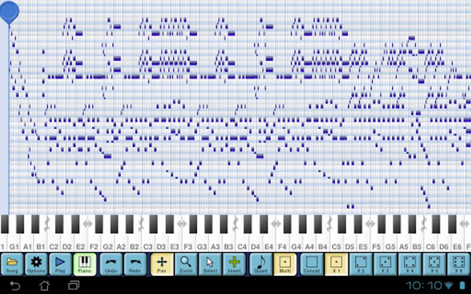Undo the last edit
Screen dimensions: 471x294
(111, 264)
